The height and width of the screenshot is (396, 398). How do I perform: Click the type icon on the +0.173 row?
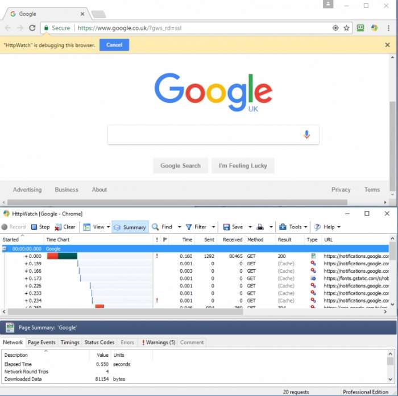(x=313, y=278)
